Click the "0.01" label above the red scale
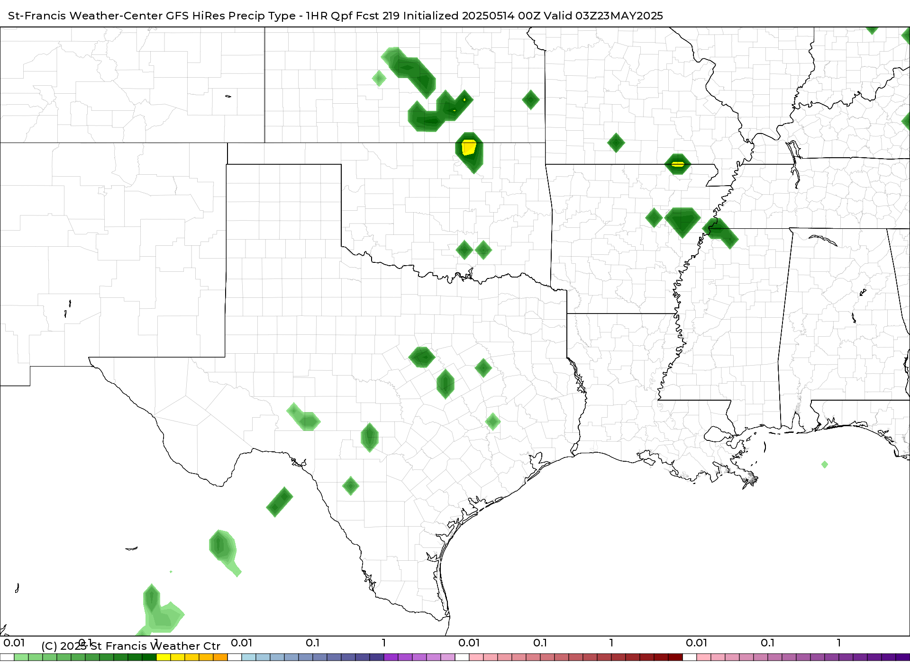Image resolution: width=910 pixels, height=663 pixels. [x=469, y=643]
